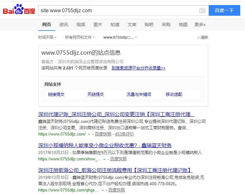Open the 移动适配 link
This screenshot has width=245, height=194.
click(x=174, y=94)
